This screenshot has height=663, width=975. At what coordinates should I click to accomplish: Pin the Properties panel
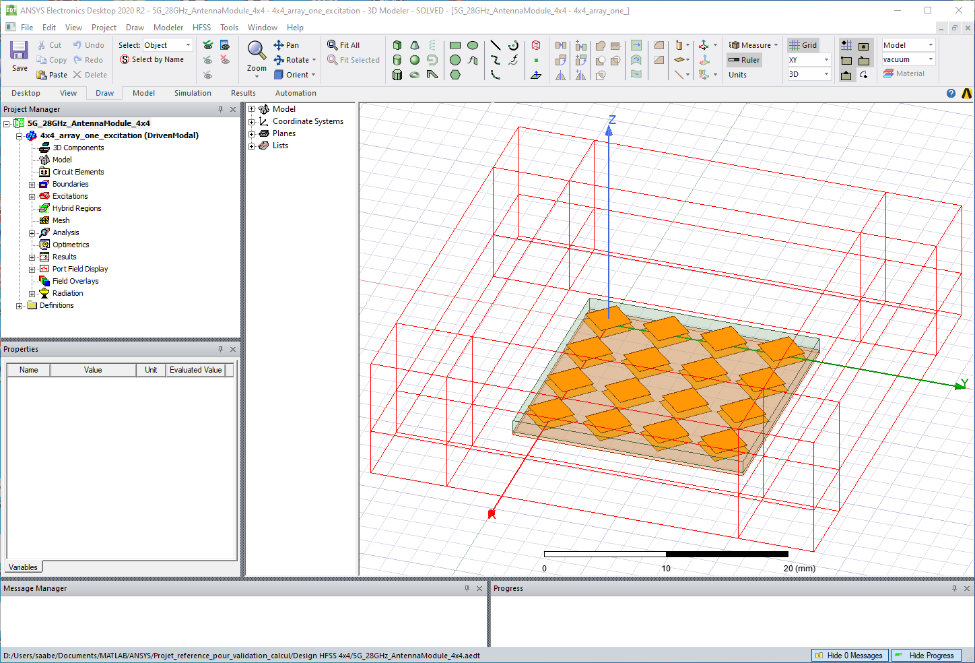tap(220, 349)
